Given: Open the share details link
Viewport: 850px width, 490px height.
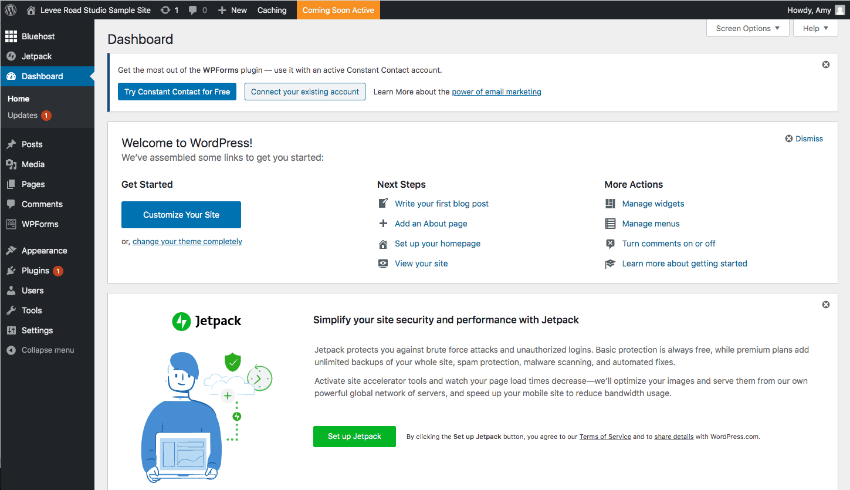Looking at the screenshot, I should (674, 437).
